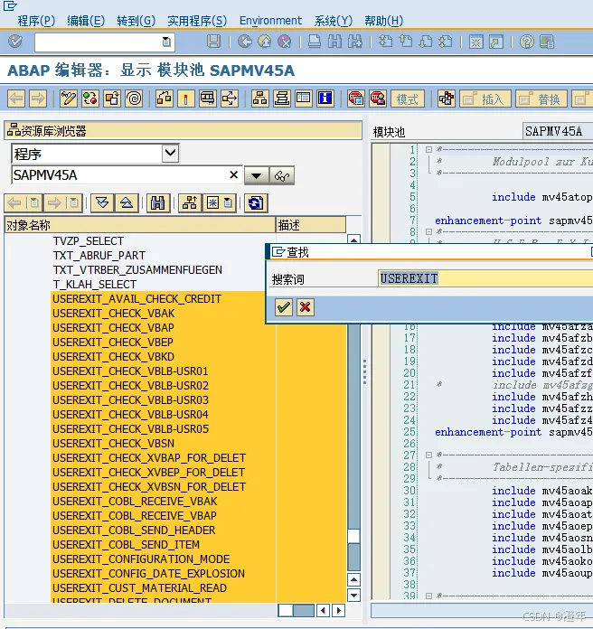Click the Display object list icon
This screenshot has width=593, height=629.
tap(260, 99)
